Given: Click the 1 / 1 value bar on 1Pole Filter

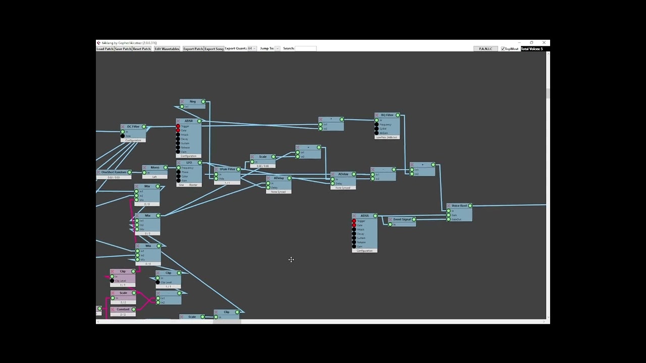Looking at the screenshot, I should pos(227,183).
